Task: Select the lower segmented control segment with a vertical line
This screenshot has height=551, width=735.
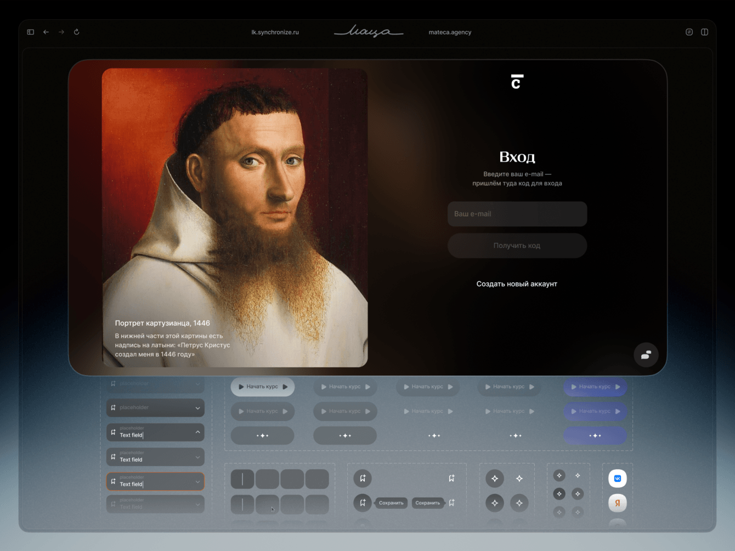Action: [x=242, y=504]
